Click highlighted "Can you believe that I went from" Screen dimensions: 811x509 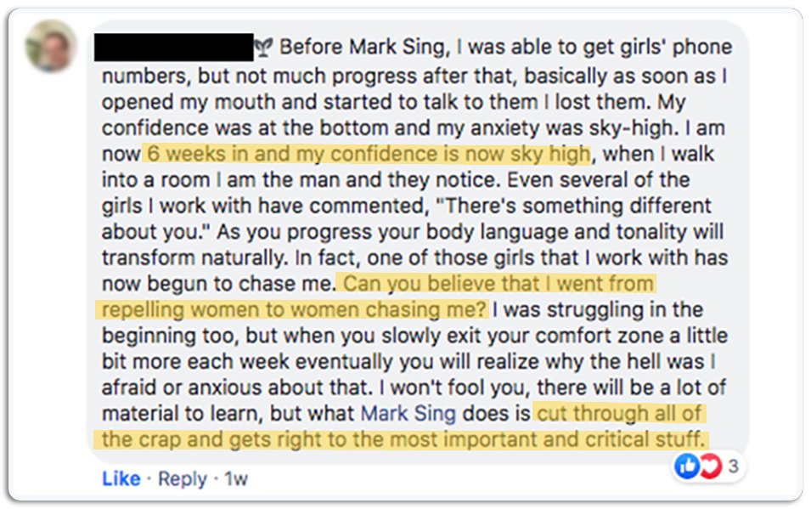(496, 283)
